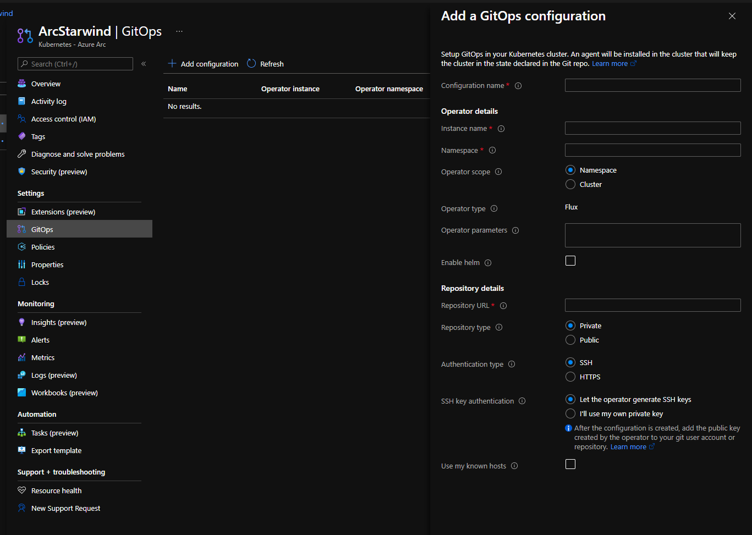
Task: Open Learn more link under SSH key note
Action: [x=633, y=447]
